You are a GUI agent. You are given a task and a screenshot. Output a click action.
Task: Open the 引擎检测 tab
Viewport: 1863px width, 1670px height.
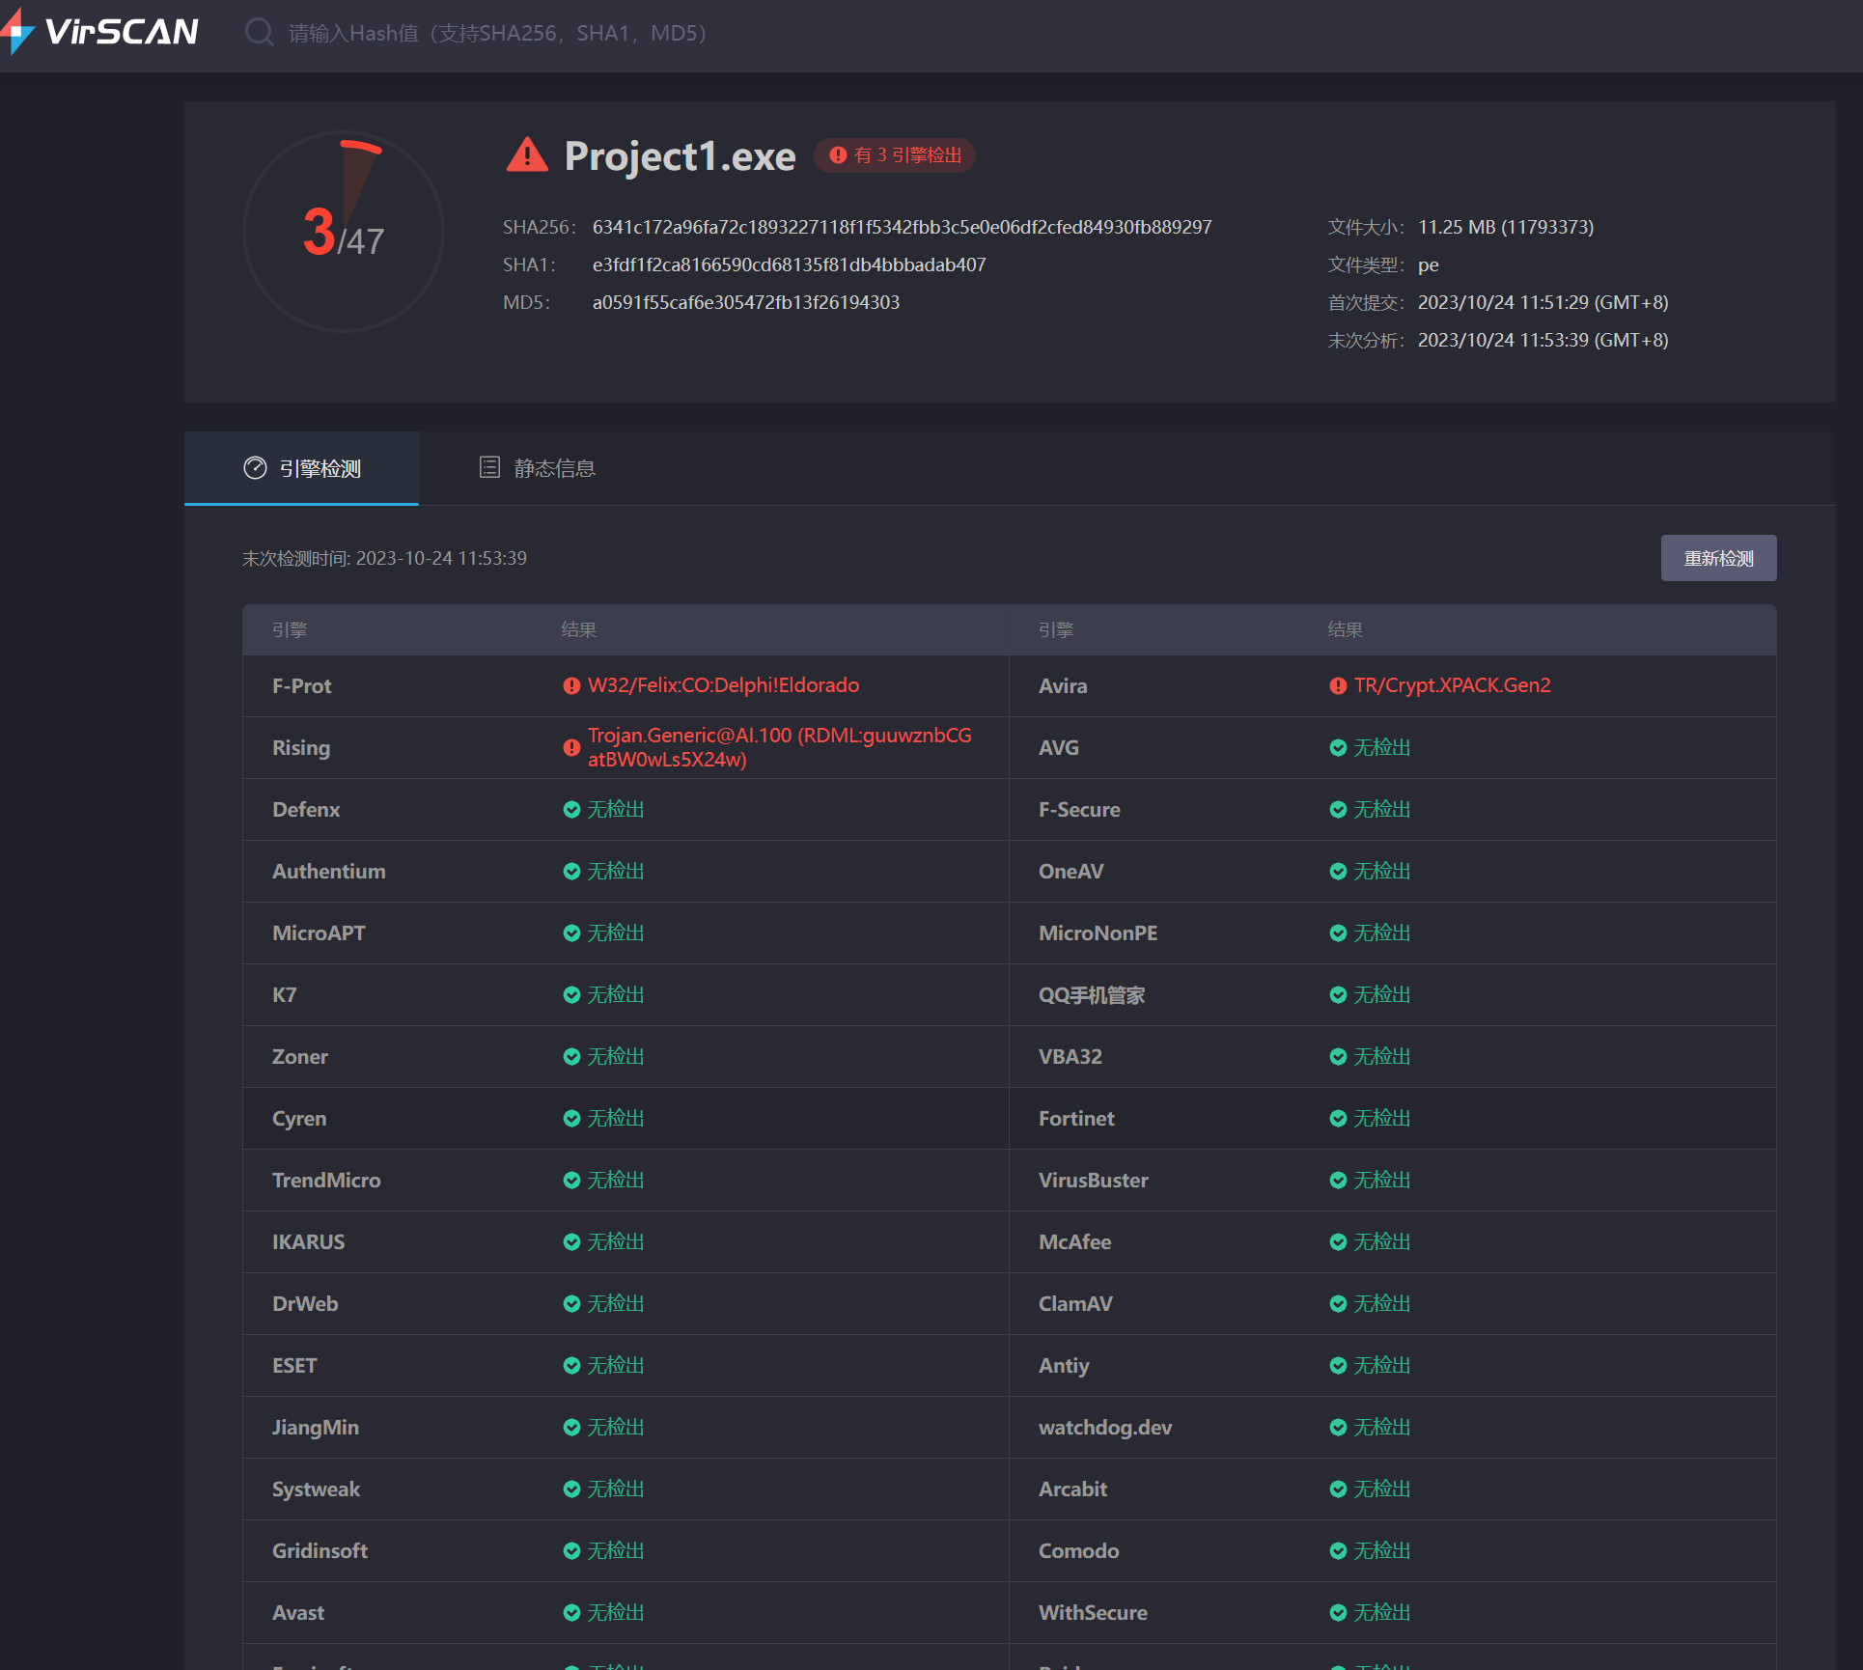click(301, 468)
